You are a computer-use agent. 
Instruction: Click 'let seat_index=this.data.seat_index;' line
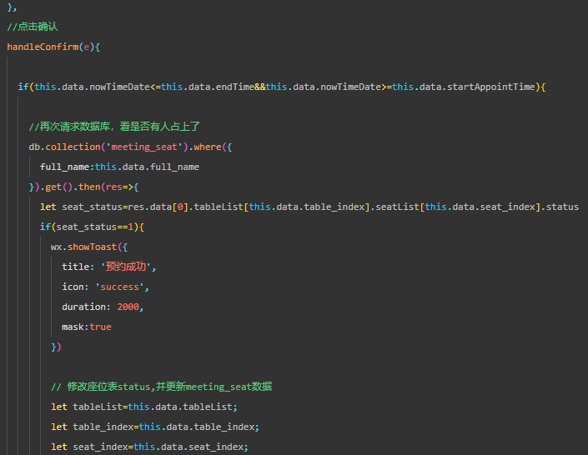149,447
